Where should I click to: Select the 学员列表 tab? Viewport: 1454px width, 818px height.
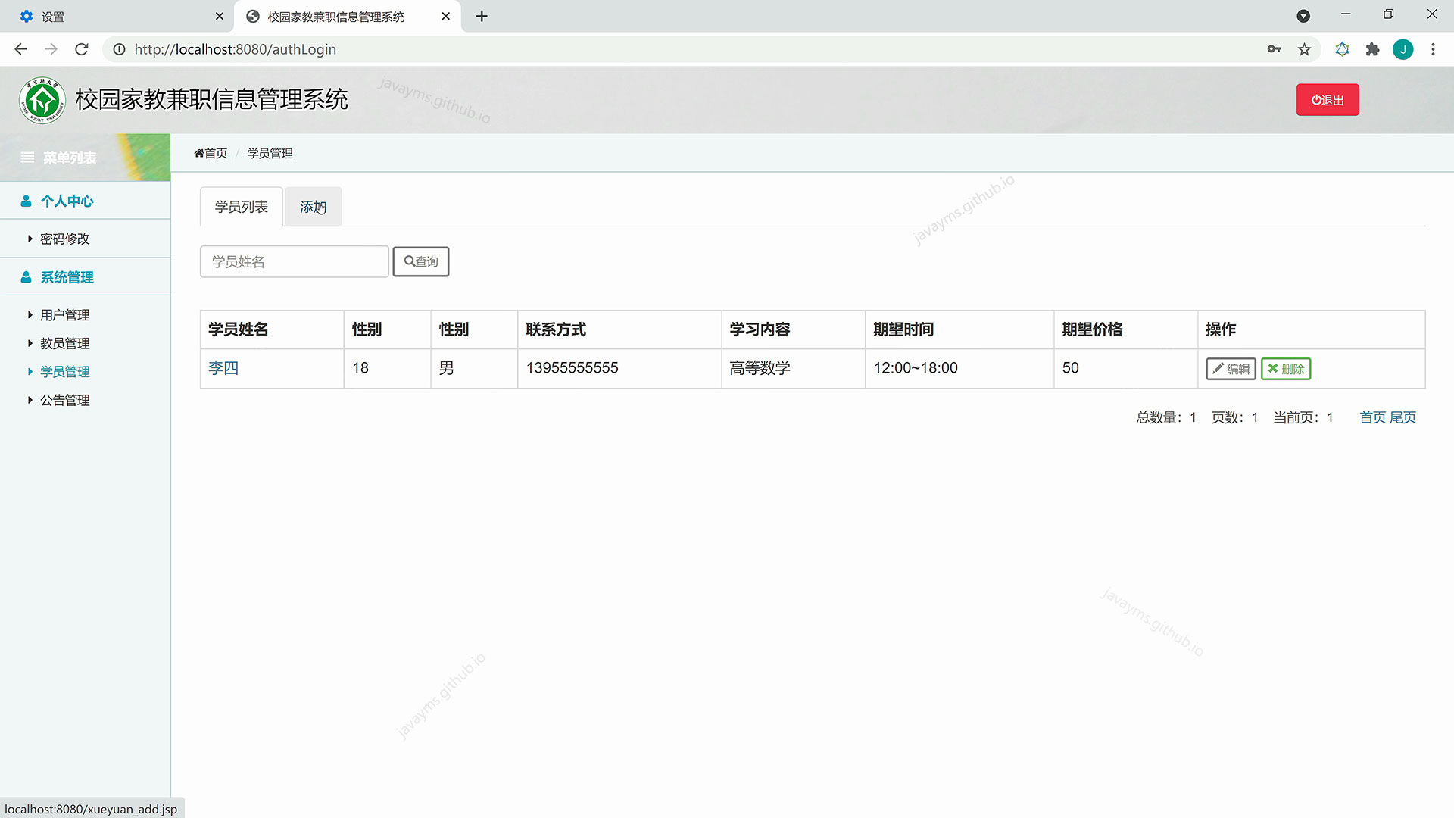[241, 207]
